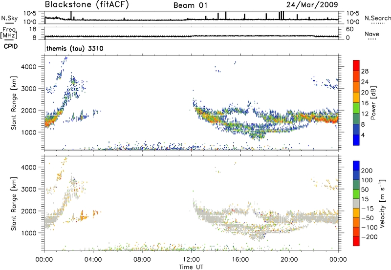Click the 12:00 time axis label
This screenshot has height=270, width=391.
pos(191,260)
